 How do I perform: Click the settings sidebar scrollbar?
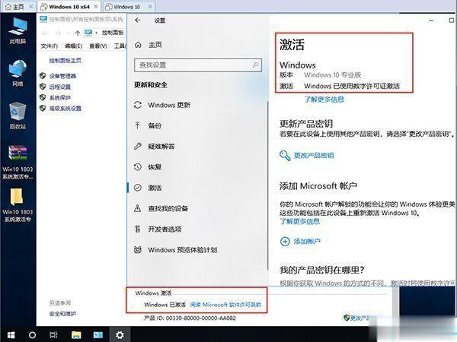click(268, 186)
